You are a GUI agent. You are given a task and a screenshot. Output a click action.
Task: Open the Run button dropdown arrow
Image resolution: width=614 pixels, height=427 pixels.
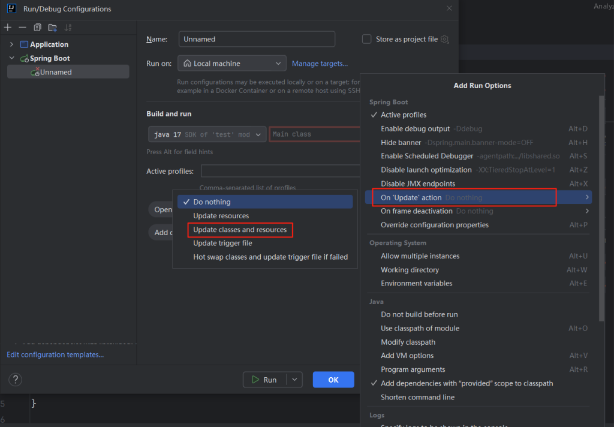pos(294,379)
